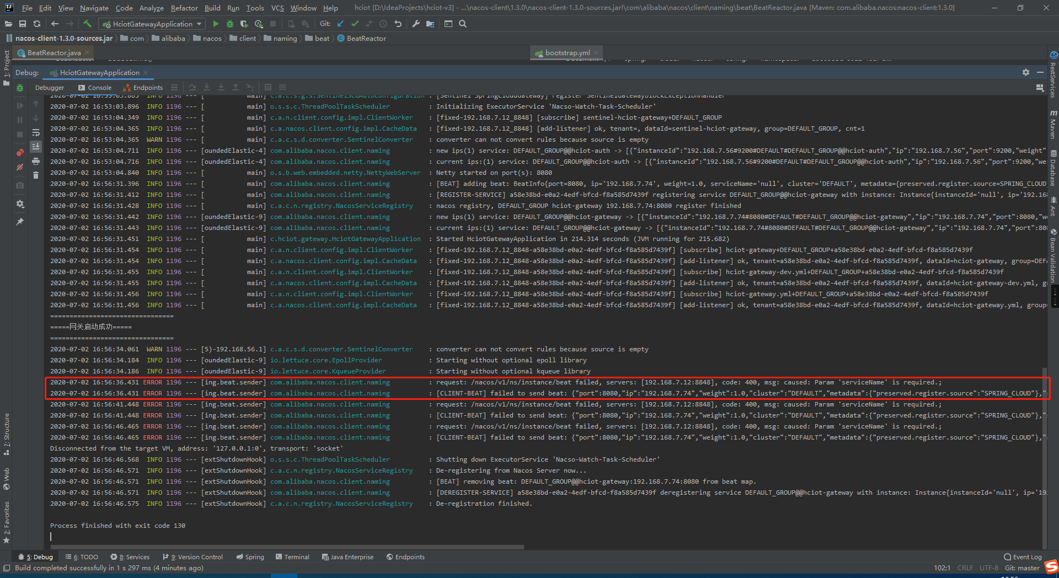Viewport: 1059px width, 578px height.
Task: Toggle the Project tool window stripe
Action: (x=6, y=67)
